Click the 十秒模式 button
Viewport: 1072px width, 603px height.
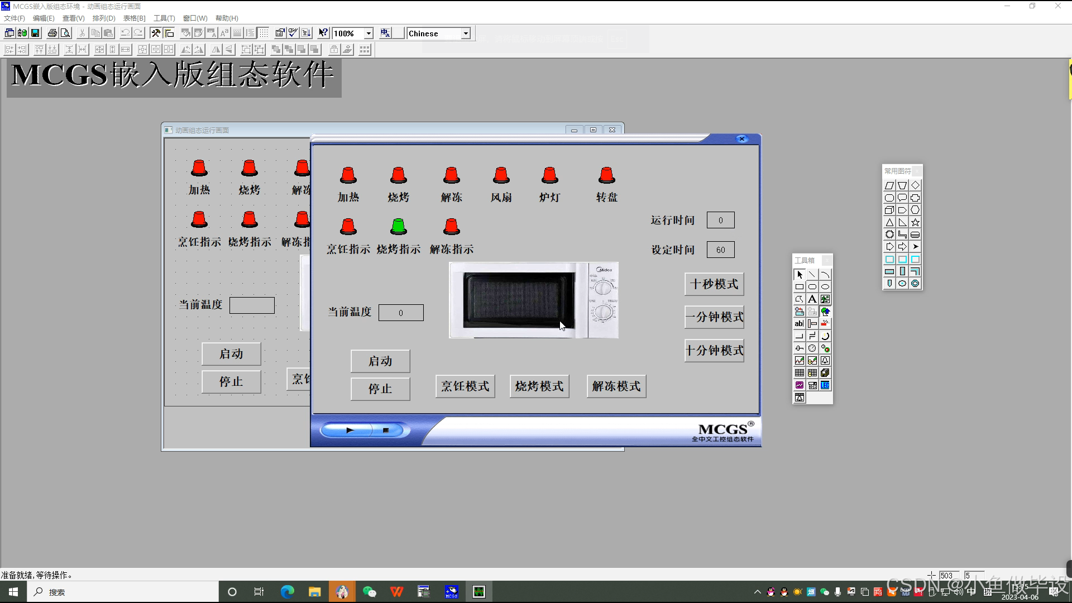click(x=714, y=284)
